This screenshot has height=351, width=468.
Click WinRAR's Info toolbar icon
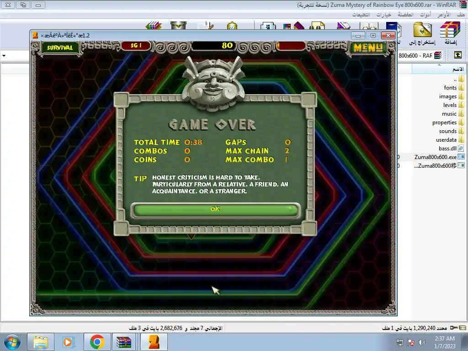[268, 26]
